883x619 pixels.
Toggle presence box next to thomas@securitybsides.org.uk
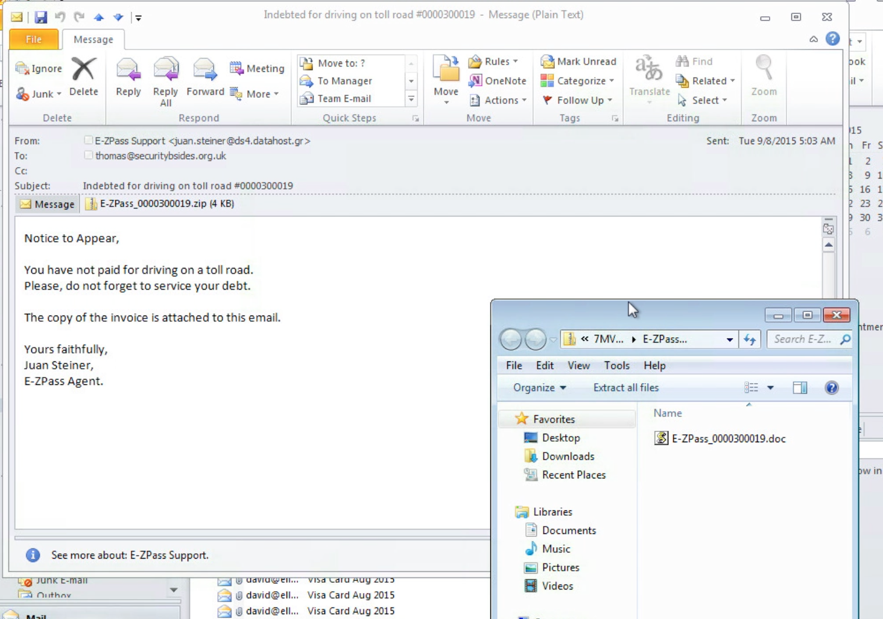tap(89, 155)
